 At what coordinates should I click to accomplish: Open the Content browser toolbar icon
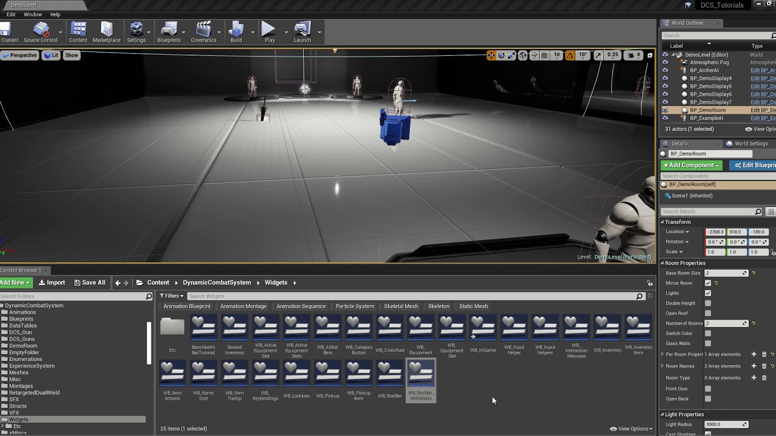[78, 32]
